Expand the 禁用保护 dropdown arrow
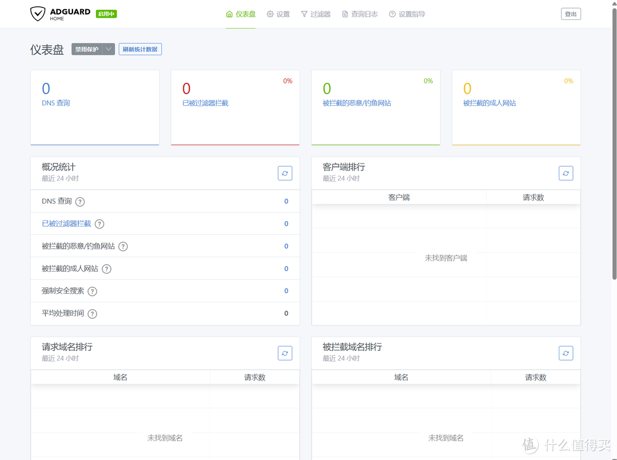617x460 pixels. pos(109,49)
